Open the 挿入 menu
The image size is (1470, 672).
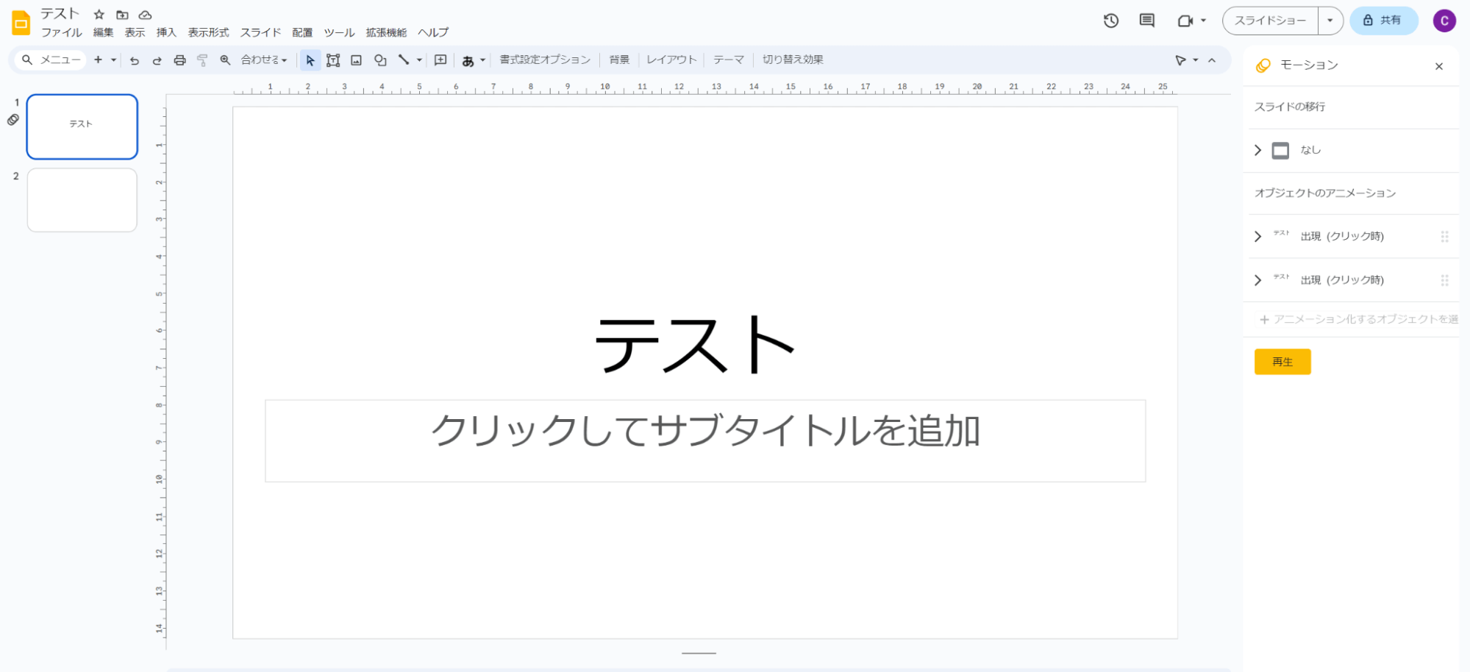coord(166,32)
